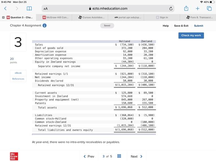Image resolution: width=216 pixels, height=162 pixels.
Task: Click the Help link
Action: [166, 26]
